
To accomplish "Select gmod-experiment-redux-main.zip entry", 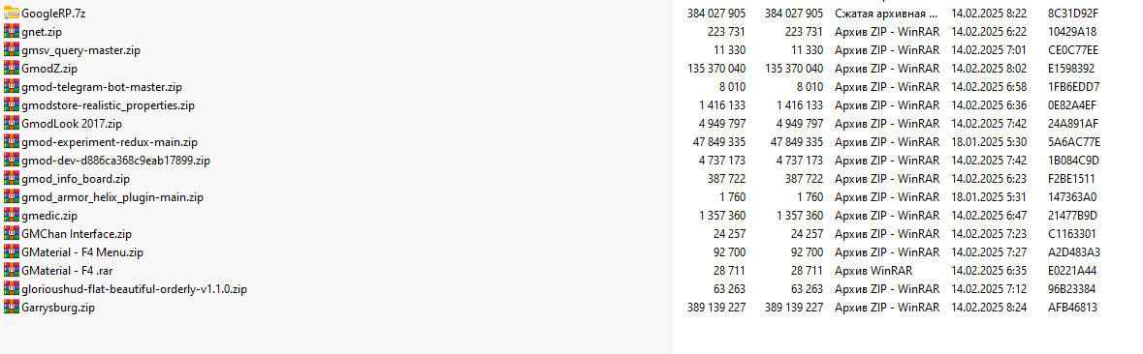I will point(110,142).
